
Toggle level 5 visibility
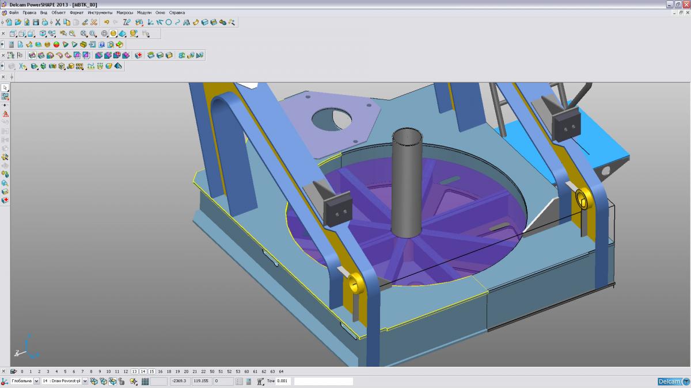(65, 371)
